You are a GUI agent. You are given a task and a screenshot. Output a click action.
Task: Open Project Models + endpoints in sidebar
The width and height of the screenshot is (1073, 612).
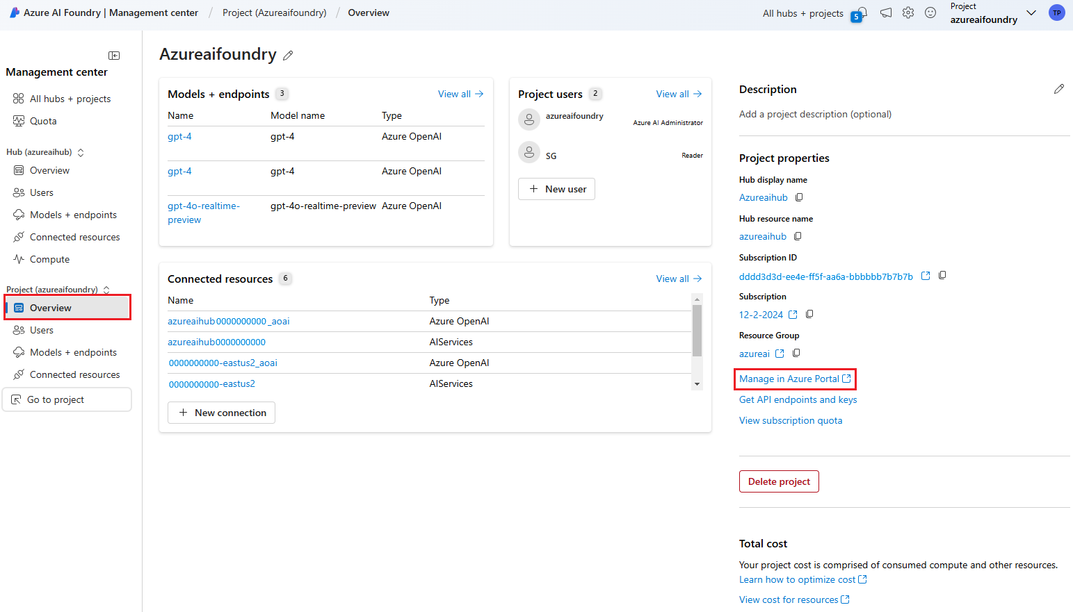pyautogui.click(x=73, y=352)
